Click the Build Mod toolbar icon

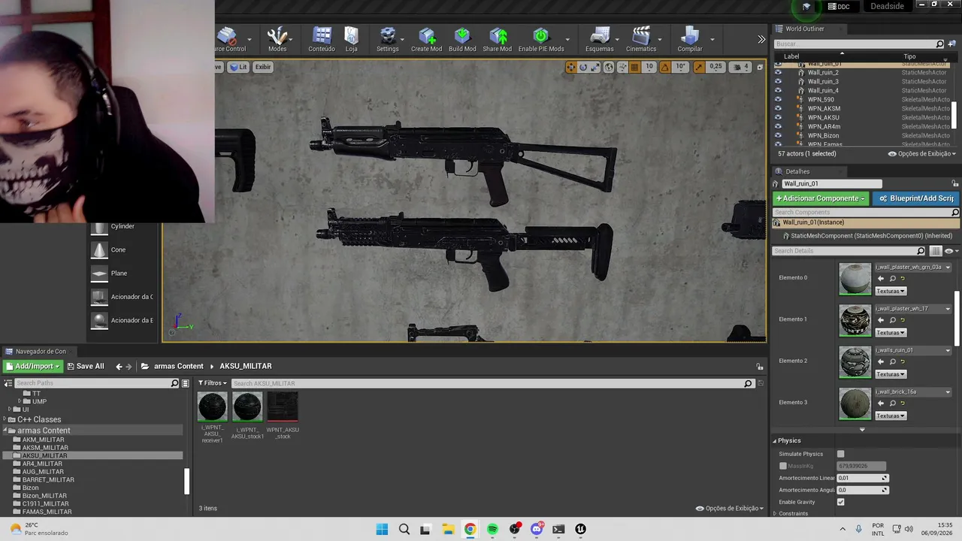(x=462, y=39)
